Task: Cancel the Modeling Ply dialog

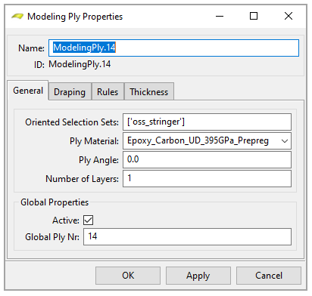Action: click(x=269, y=276)
